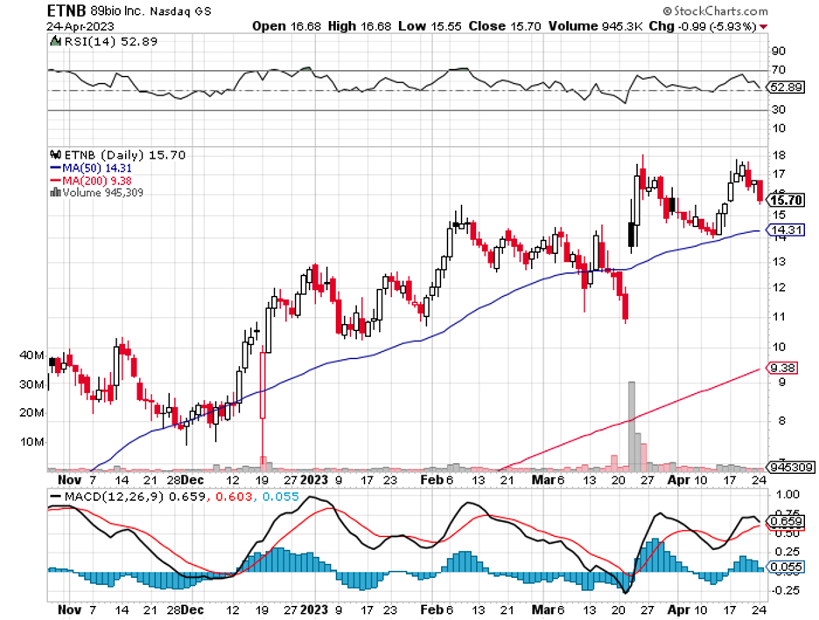
Task: Click the 30 label on RSI axis
Action: pos(779,109)
